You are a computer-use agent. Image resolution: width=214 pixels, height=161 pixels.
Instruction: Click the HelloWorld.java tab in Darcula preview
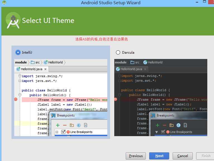[131, 69]
